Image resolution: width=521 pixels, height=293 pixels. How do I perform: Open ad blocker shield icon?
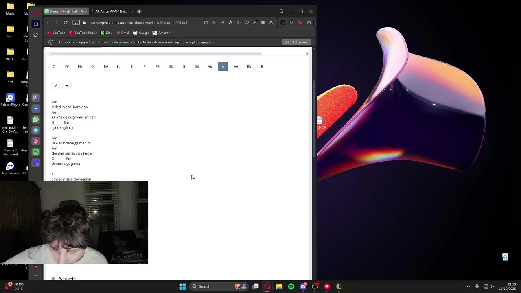[x=222, y=22]
